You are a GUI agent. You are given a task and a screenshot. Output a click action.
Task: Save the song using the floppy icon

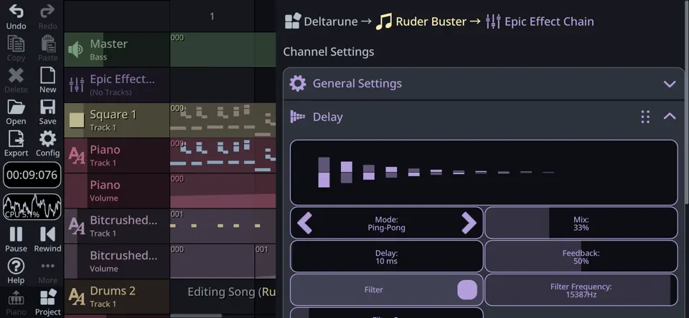pos(47,107)
